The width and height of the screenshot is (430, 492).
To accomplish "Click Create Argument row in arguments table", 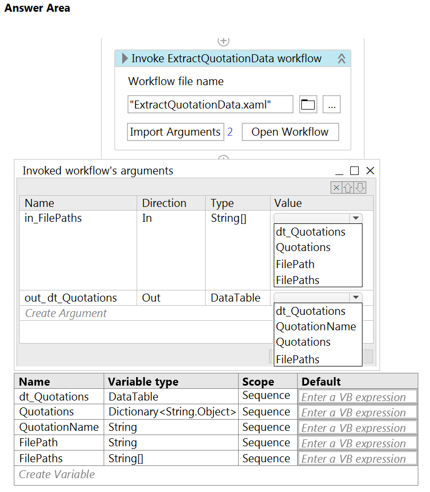I will tap(66, 313).
